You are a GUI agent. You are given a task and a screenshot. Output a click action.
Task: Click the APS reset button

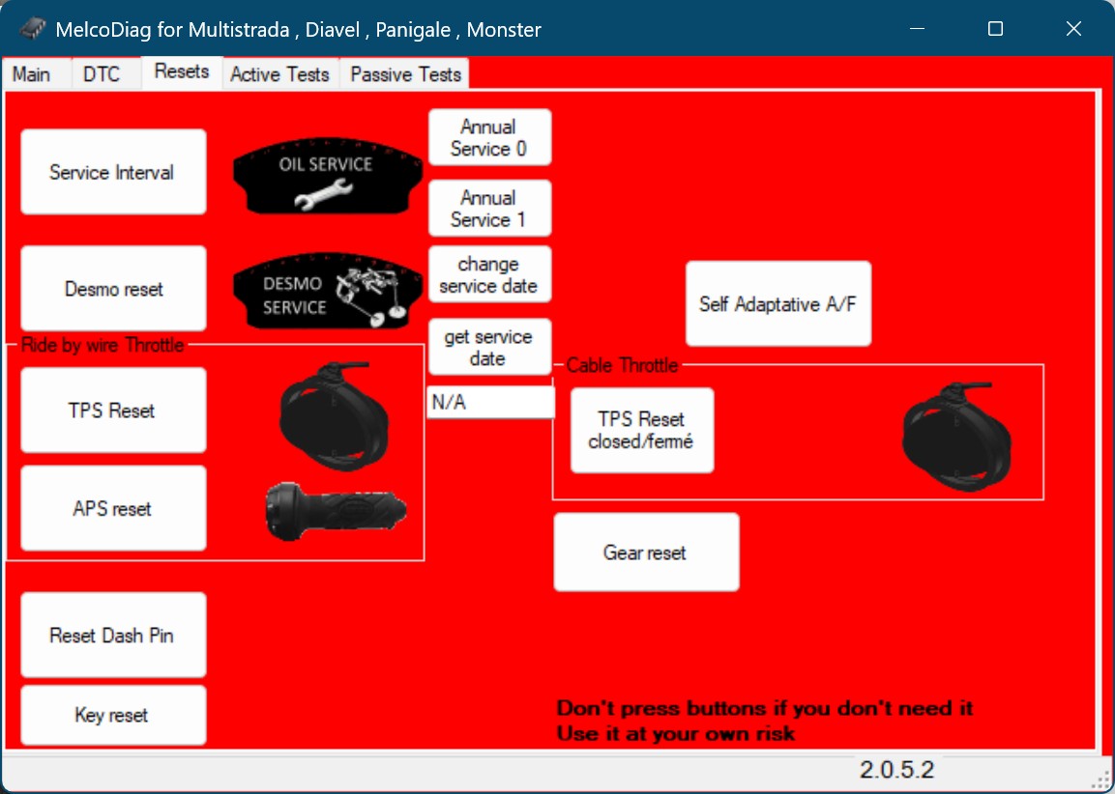coord(113,508)
